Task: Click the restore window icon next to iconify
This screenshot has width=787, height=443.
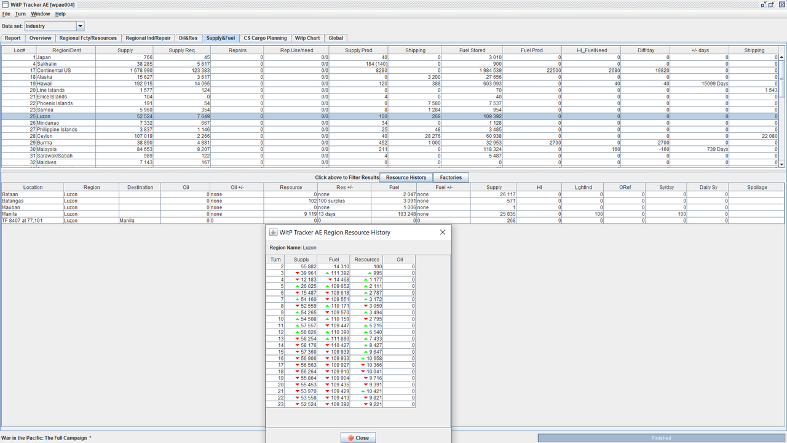Action: [772, 4]
